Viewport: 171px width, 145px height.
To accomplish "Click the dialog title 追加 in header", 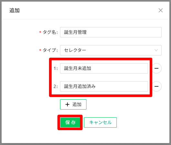I will (x=15, y=10).
